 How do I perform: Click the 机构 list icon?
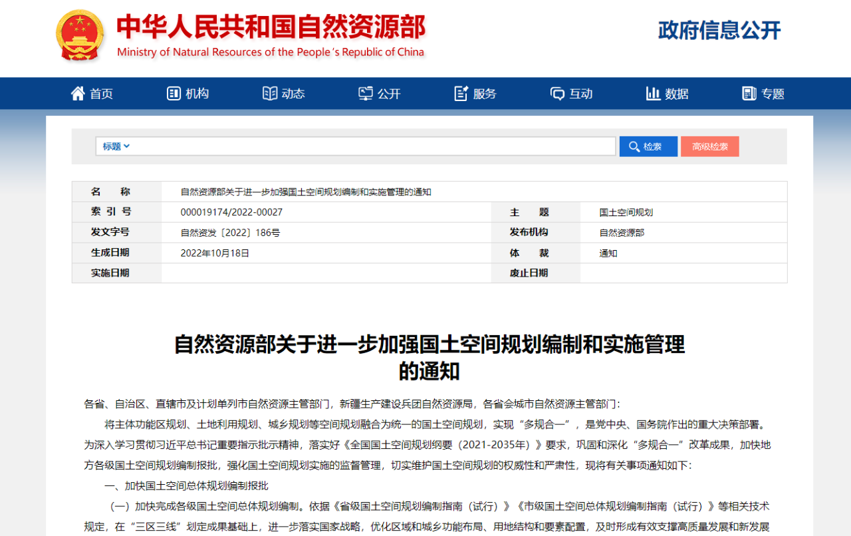click(x=174, y=94)
